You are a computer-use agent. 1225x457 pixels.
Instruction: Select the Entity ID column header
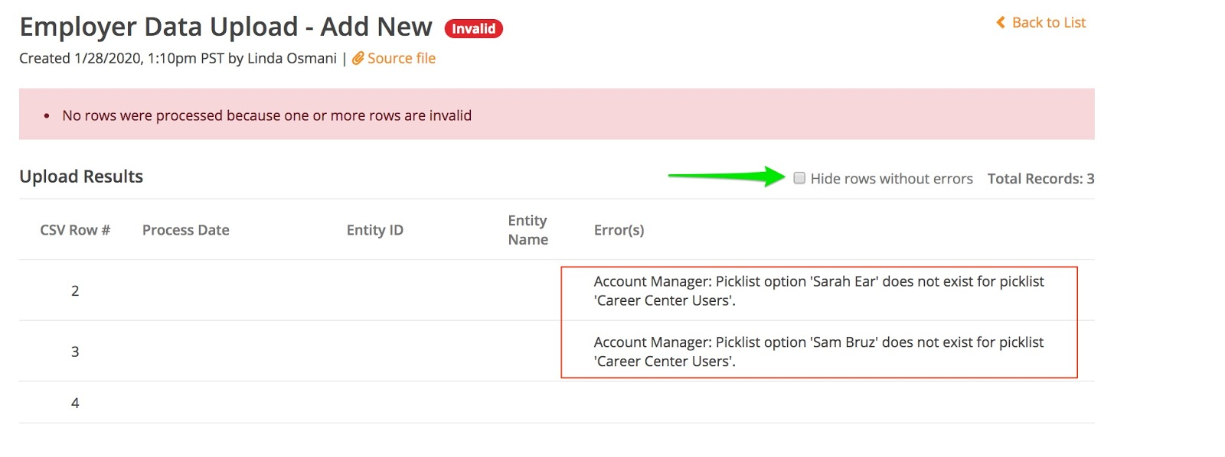374,230
